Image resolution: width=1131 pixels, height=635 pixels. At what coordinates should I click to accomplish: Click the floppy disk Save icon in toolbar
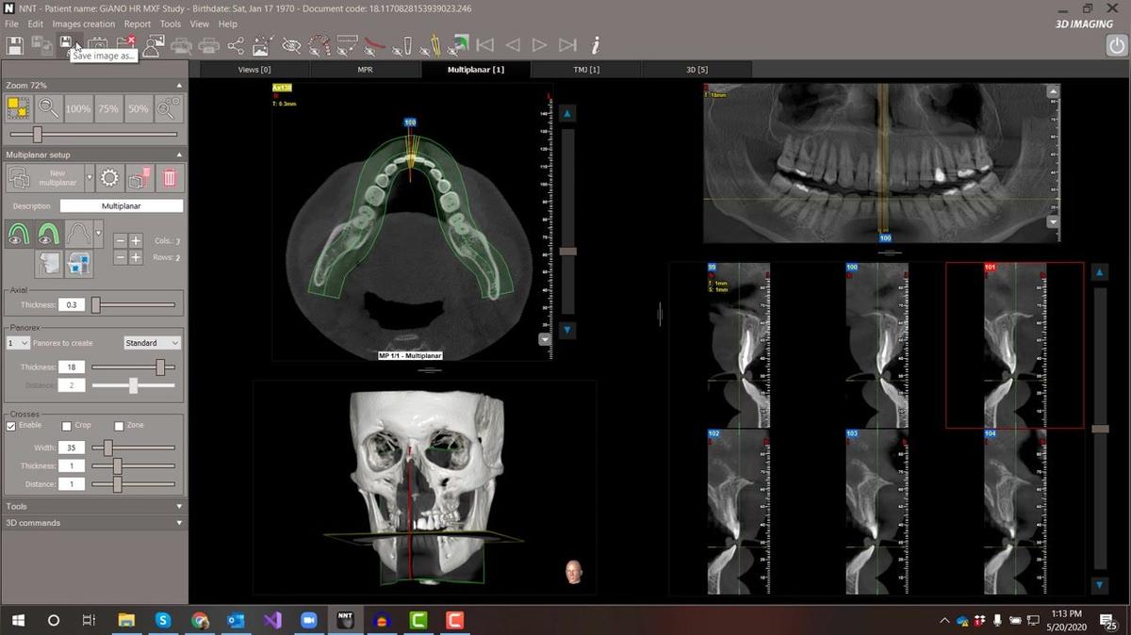click(x=15, y=44)
